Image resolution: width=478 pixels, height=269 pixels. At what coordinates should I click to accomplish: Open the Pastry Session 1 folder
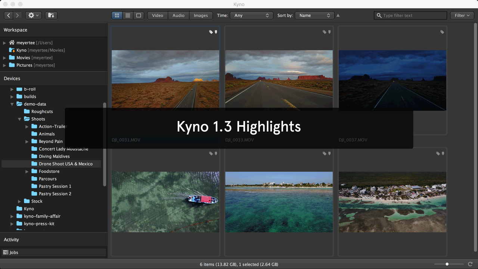pos(55,186)
